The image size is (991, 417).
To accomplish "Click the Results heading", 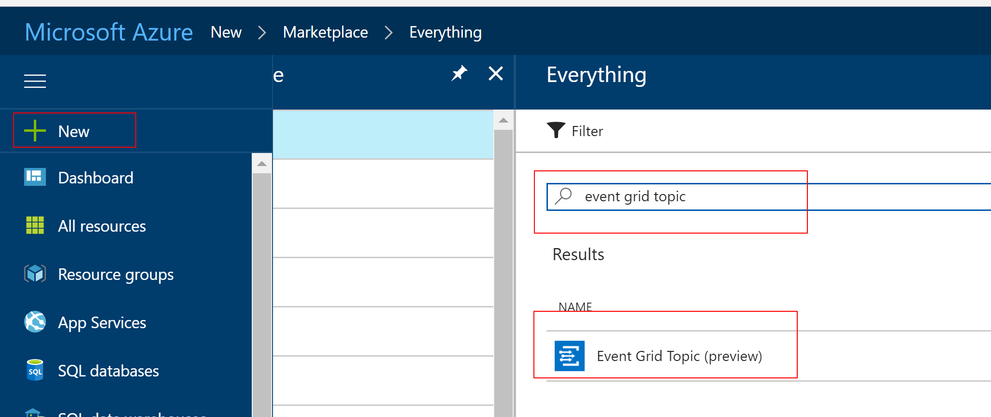I will (578, 254).
